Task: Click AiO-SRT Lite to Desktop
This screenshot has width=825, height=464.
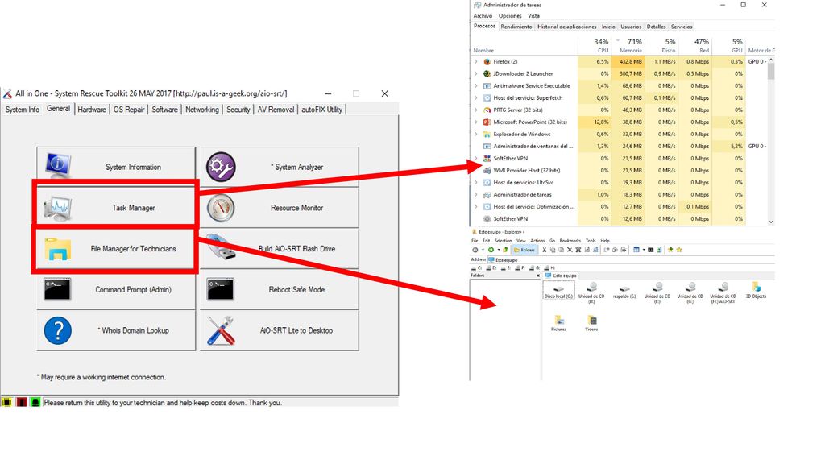Action: pos(280,330)
